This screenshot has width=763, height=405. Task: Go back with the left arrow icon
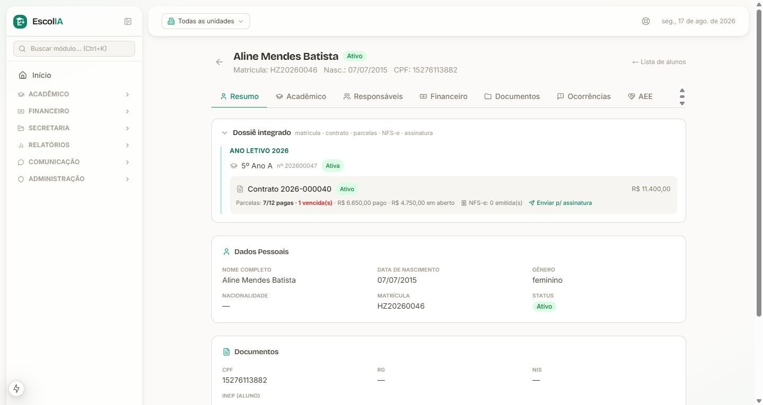219,62
